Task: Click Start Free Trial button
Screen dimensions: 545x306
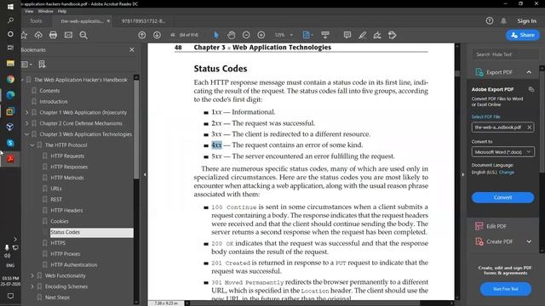Action: 505,289
